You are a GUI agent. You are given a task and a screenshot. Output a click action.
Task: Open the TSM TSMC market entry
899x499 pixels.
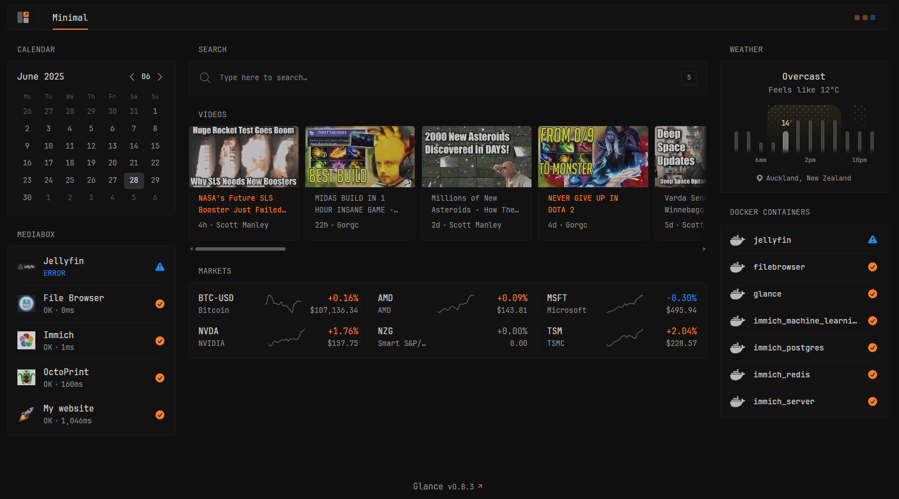[x=555, y=331]
